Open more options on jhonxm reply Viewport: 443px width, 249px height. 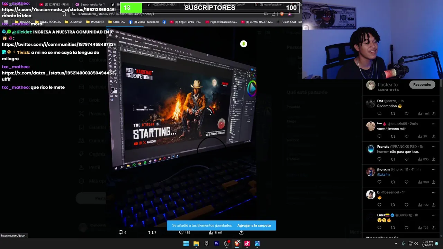pos(433,169)
